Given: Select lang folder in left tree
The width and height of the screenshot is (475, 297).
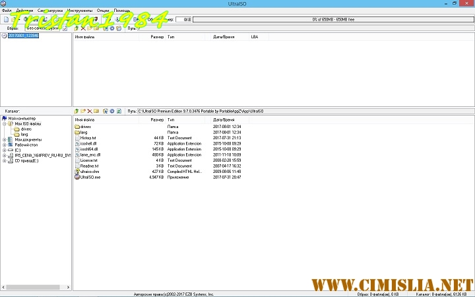Looking at the screenshot, I should point(24,134).
